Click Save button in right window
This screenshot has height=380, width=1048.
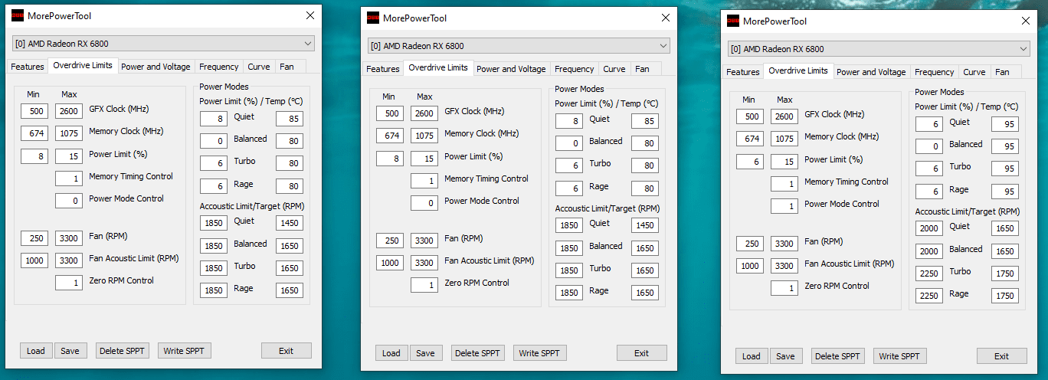pyautogui.click(x=785, y=356)
